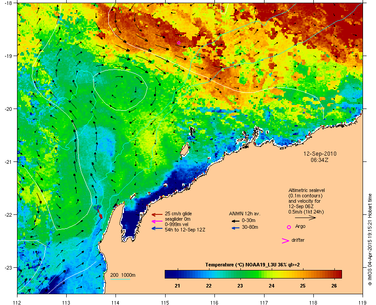Click the magenta Argo circle on the map

(x=179, y=43)
